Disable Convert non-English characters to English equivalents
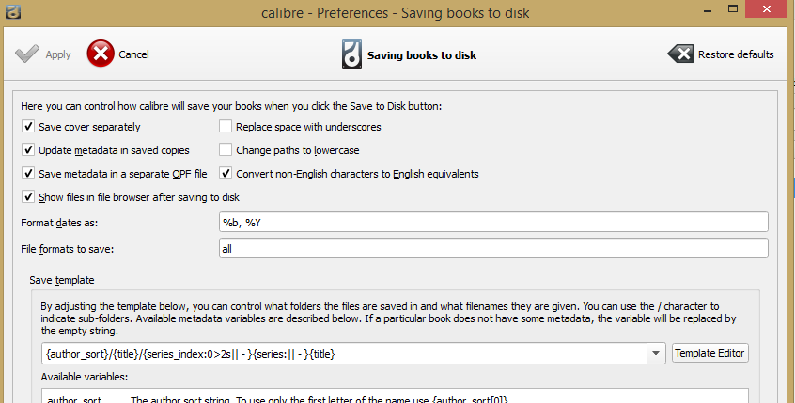The image size is (795, 403). pyautogui.click(x=226, y=173)
